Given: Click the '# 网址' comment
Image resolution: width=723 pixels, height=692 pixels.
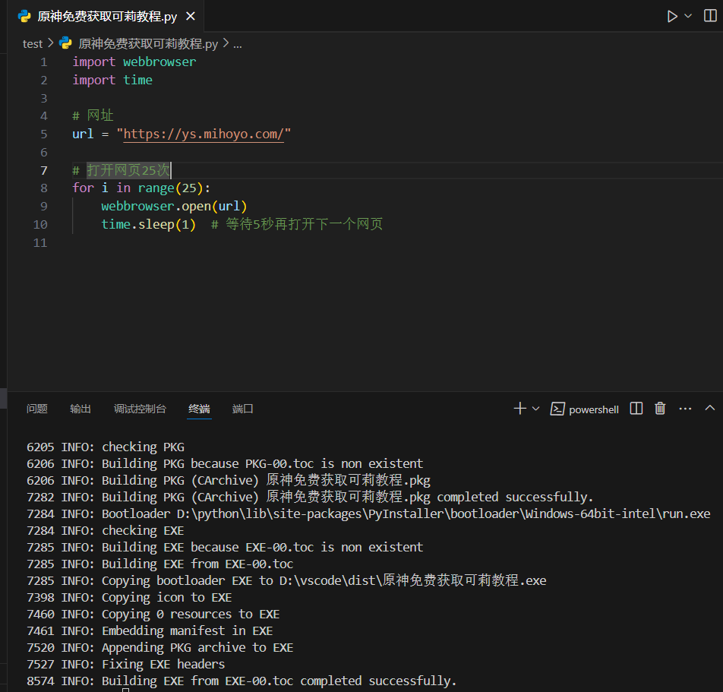Looking at the screenshot, I should (93, 115).
